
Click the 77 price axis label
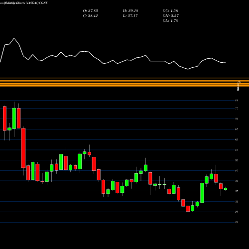pyautogui.click(x=237, y=109)
